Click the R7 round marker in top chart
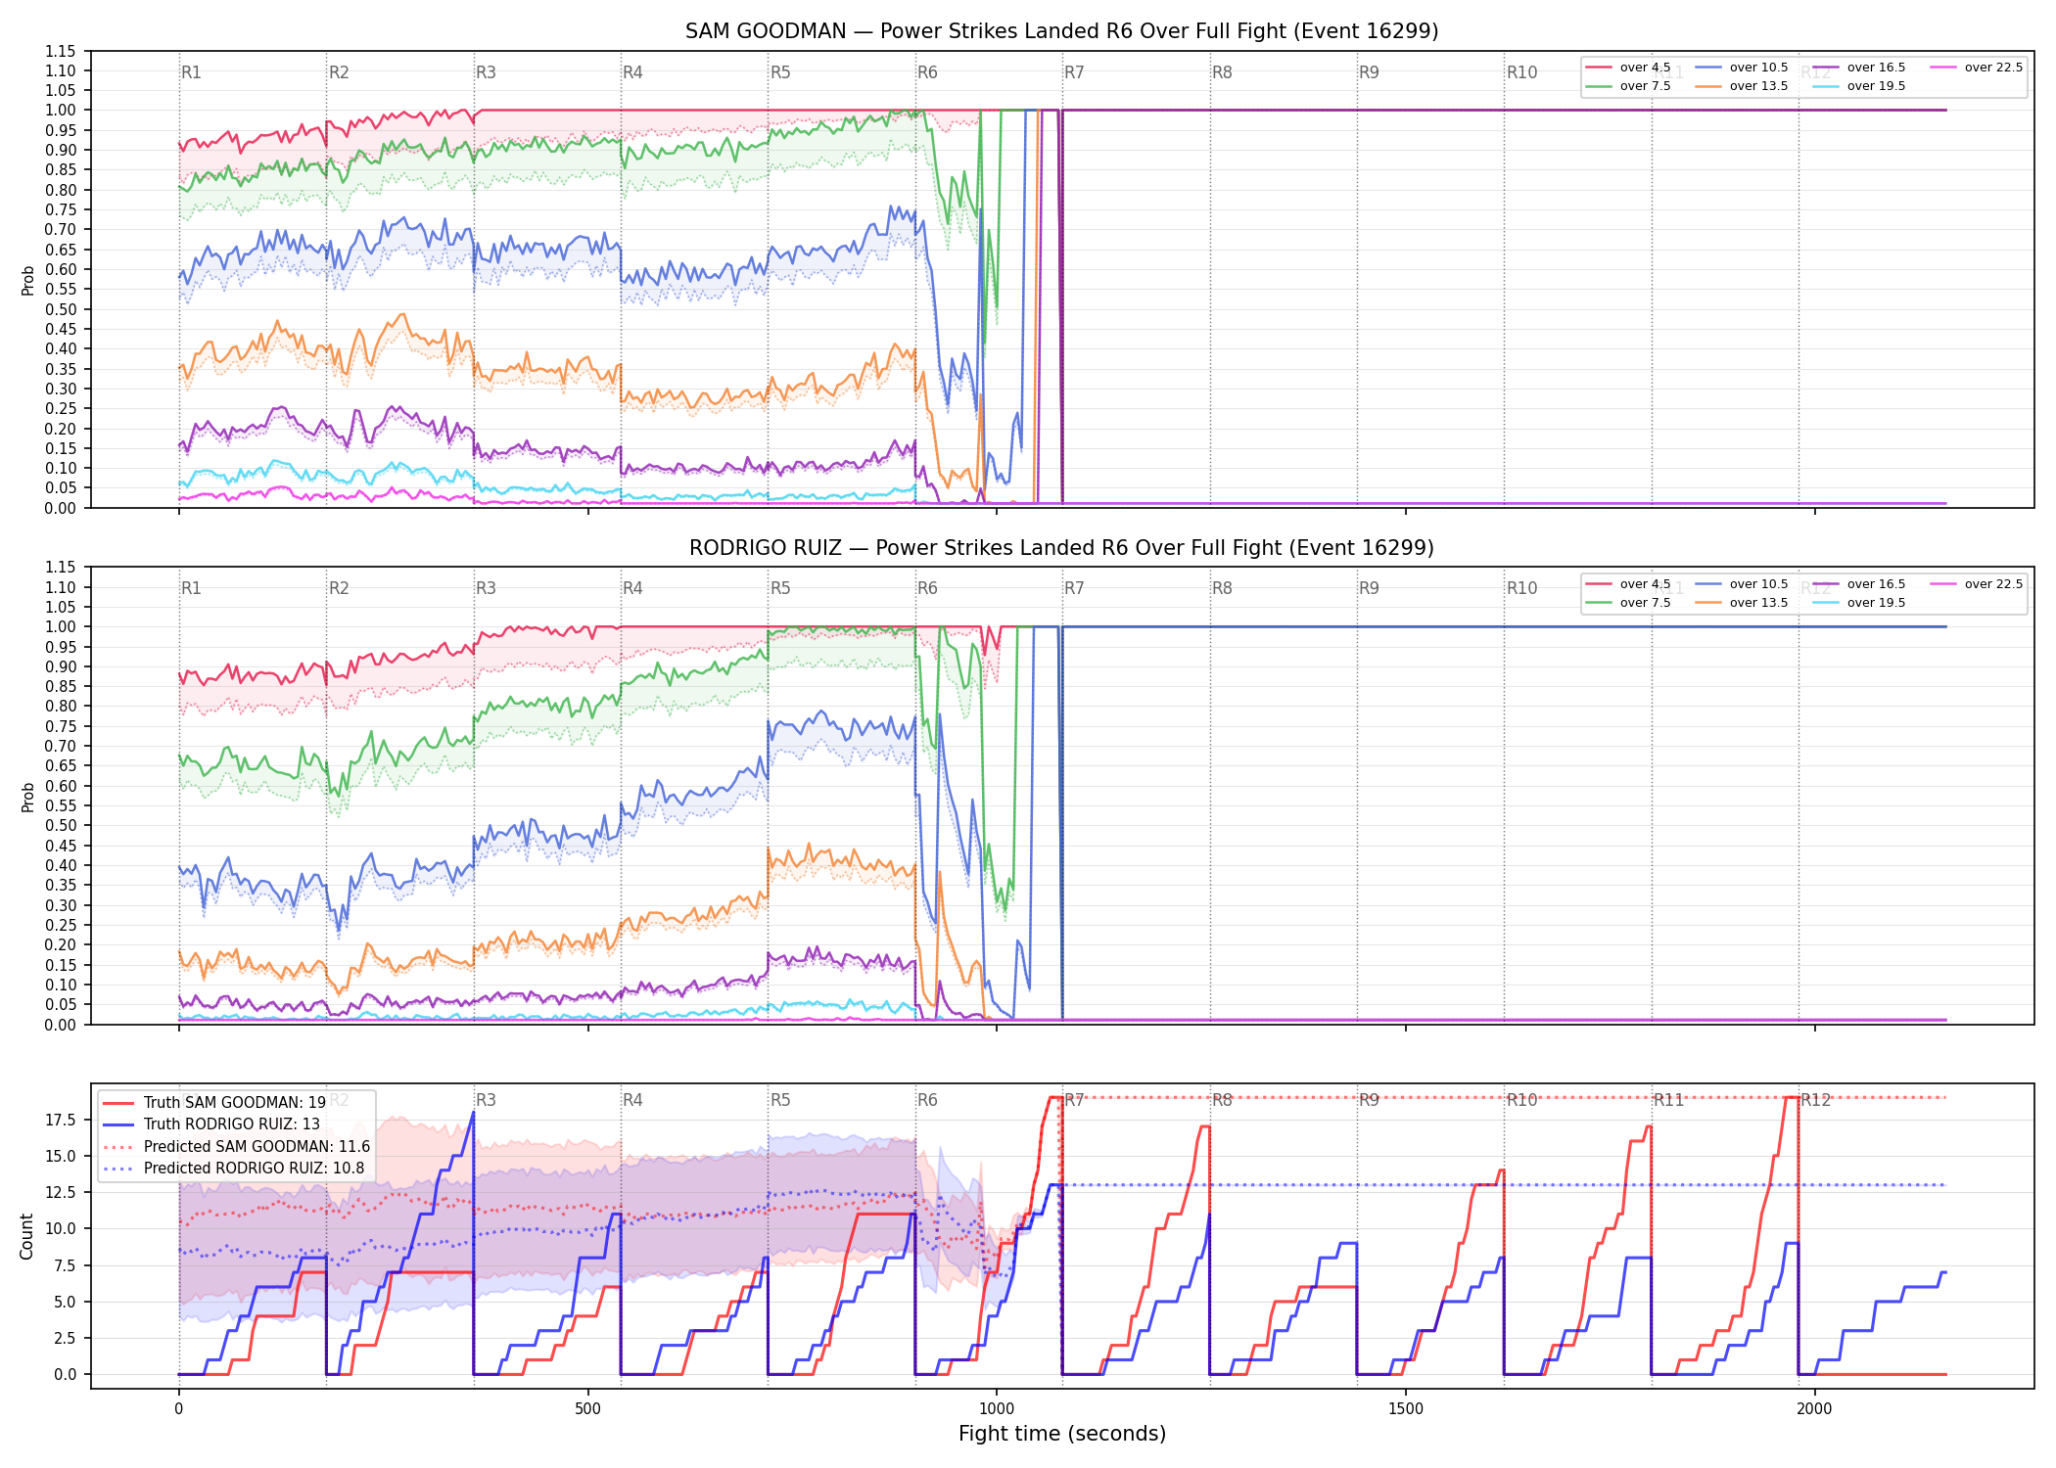The width and height of the screenshot is (2056, 1468). point(1074,72)
